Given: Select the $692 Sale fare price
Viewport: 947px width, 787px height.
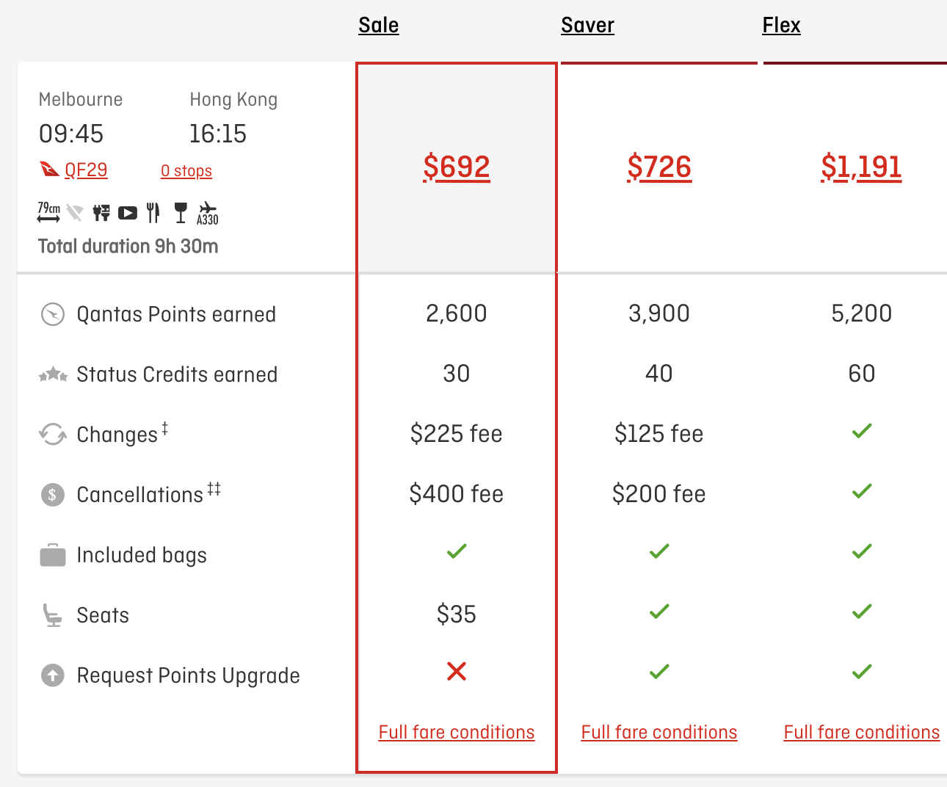Looking at the screenshot, I should pyautogui.click(x=457, y=167).
